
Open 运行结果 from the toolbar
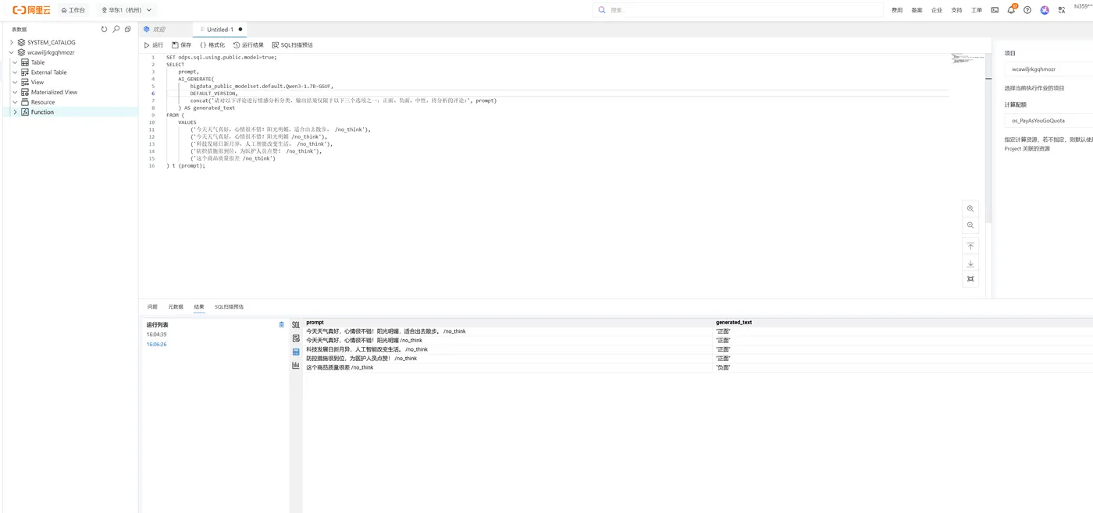point(248,45)
